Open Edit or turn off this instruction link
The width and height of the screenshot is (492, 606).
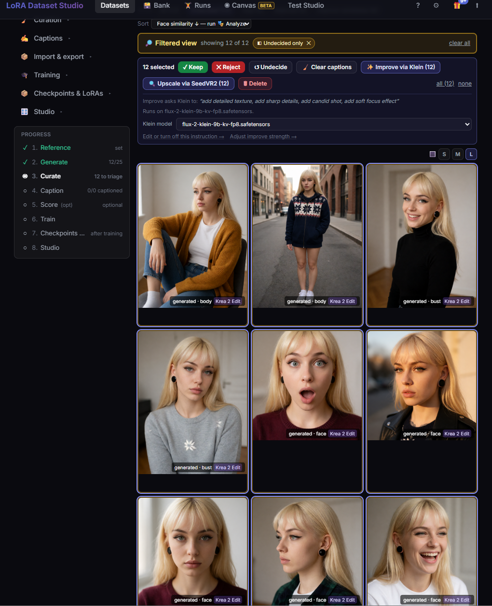183,137
